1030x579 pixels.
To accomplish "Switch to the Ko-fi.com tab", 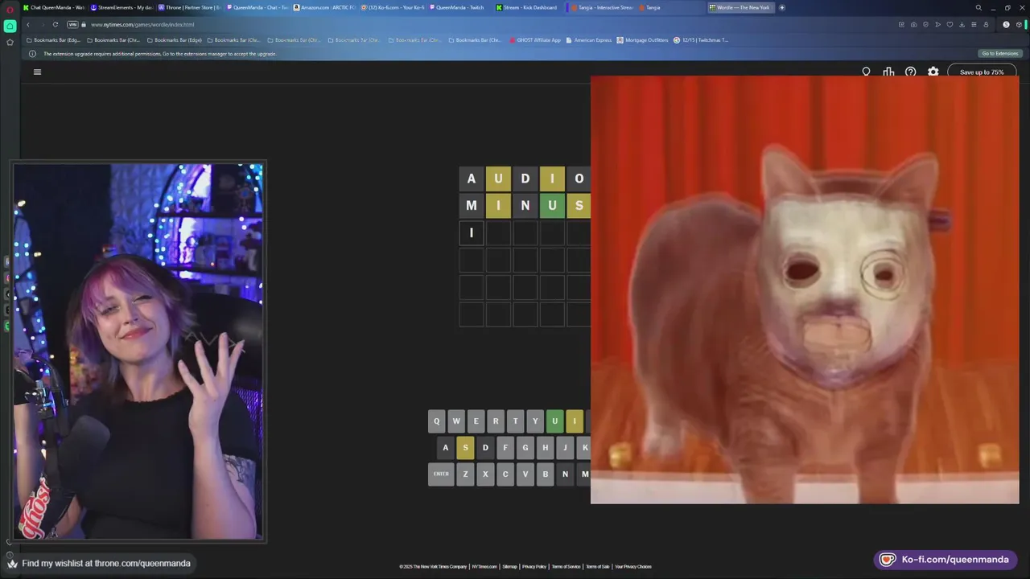I will point(392,7).
